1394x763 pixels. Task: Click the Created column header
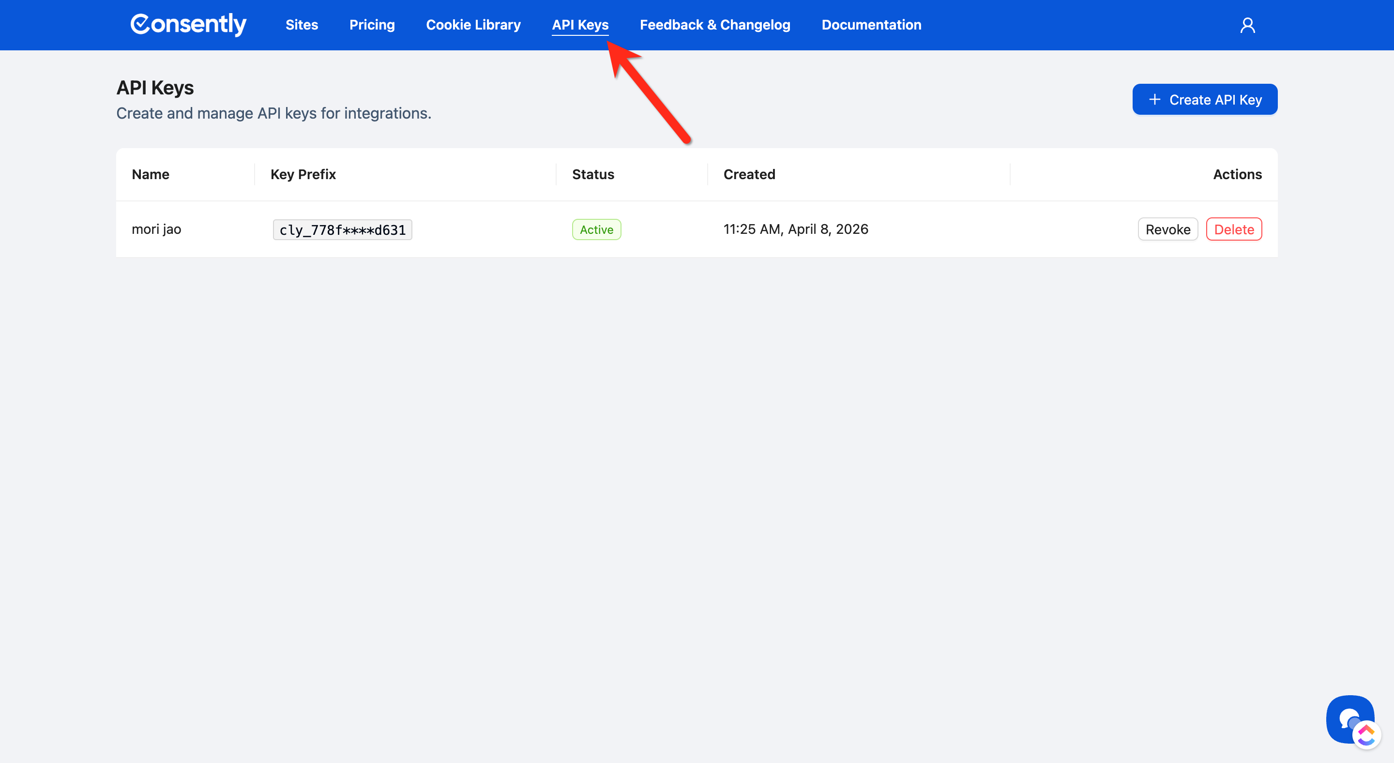(749, 174)
